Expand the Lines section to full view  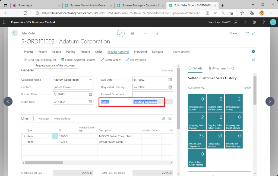pyautogui.click(x=170, y=118)
